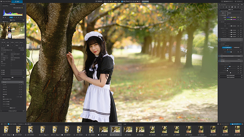Click the シングル調色処理 button

click(227, 47)
